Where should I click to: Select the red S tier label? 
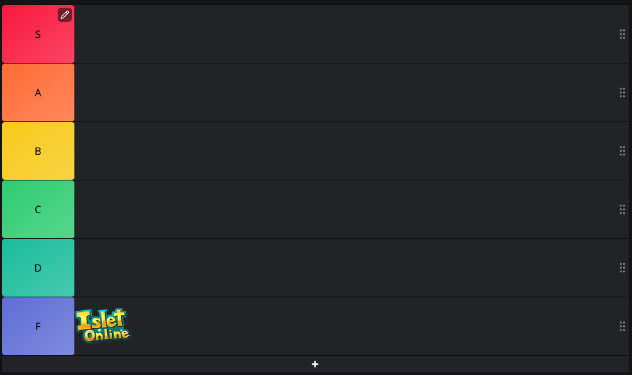[38, 34]
